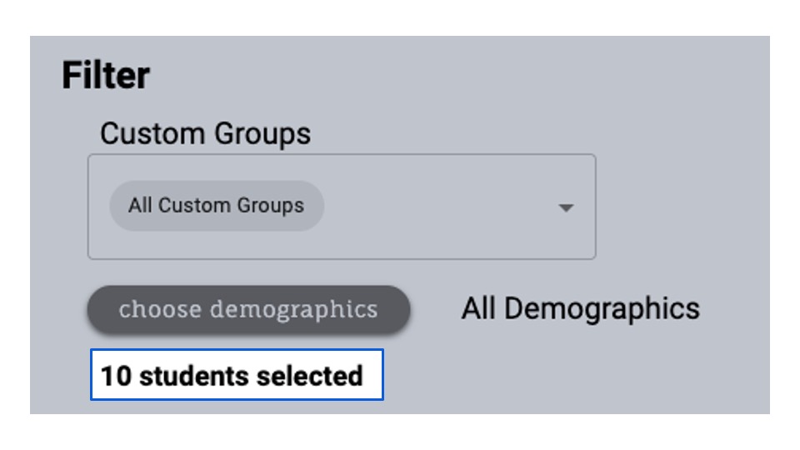The height and width of the screenshot is (450, 800).
Task: Click the student count below demographics button
Action: click(x=232, y=376)
